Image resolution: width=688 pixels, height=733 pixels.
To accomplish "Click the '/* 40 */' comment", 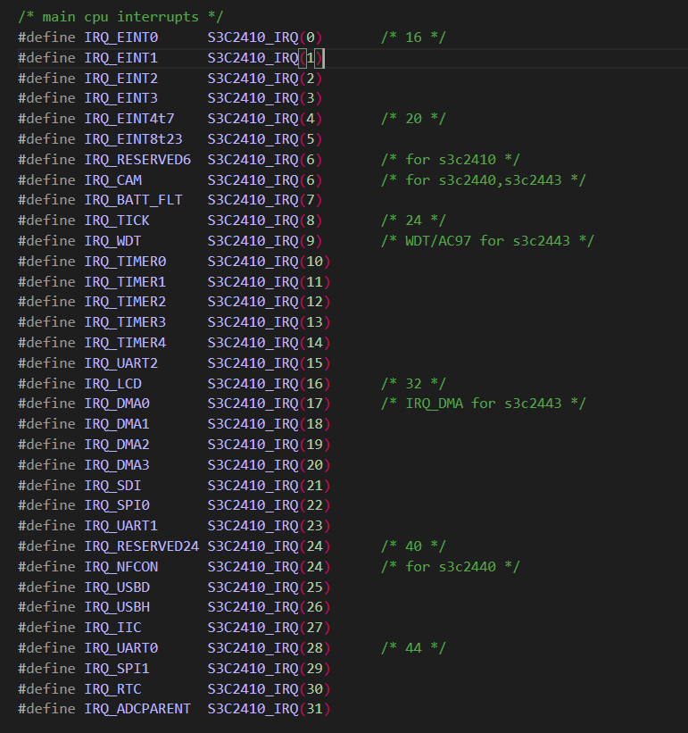I will [414, 546].
